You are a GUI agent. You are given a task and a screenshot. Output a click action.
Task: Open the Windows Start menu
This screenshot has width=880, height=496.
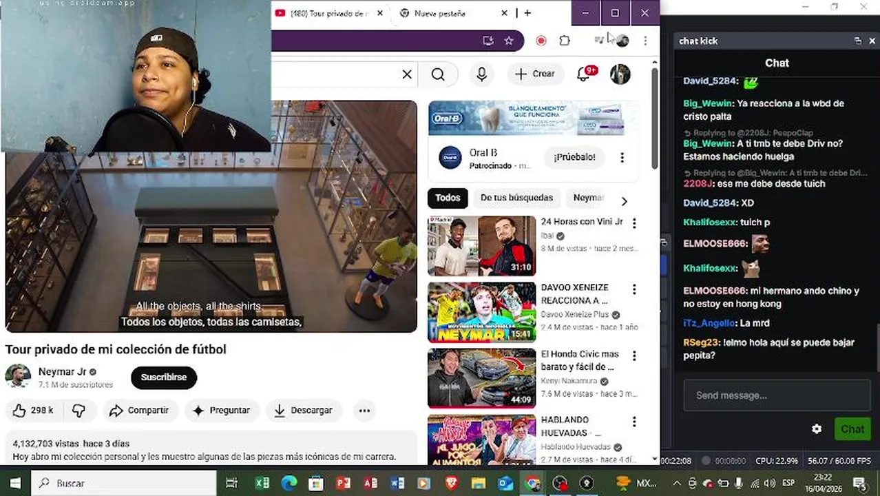15,483
